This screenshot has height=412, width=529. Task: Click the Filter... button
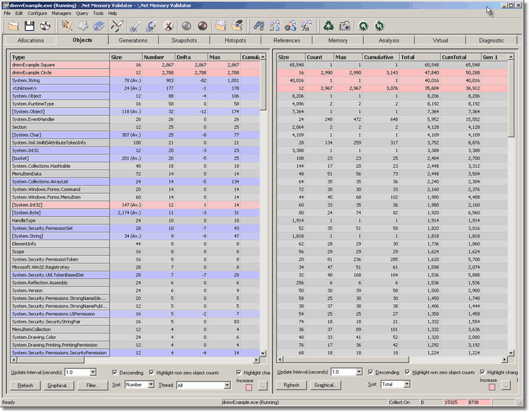(92, 385)
